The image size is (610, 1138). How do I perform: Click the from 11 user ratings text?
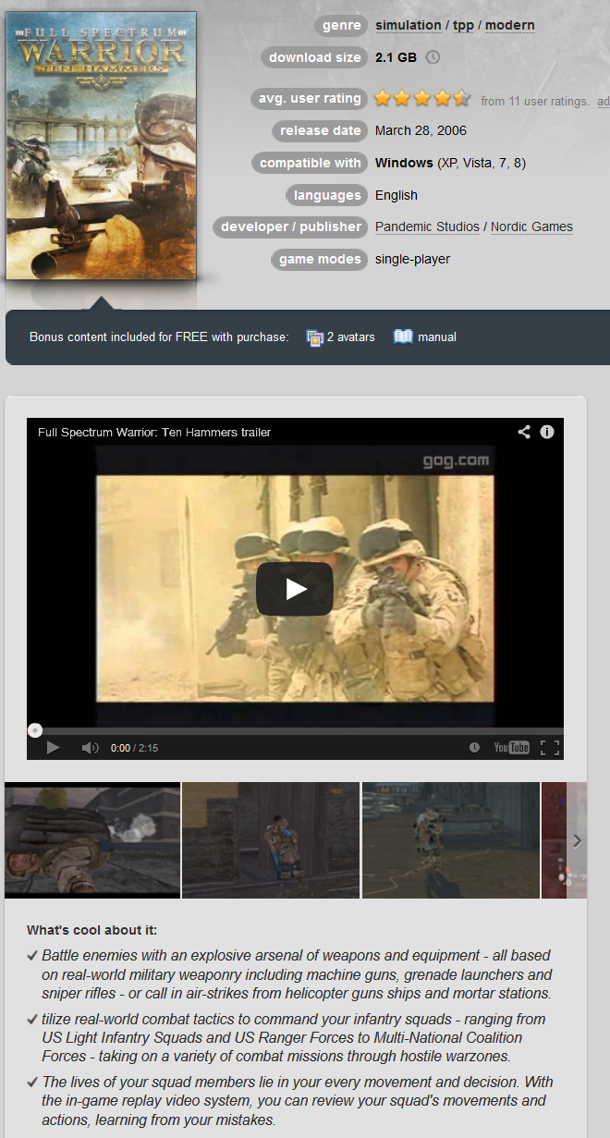(535, 101)
